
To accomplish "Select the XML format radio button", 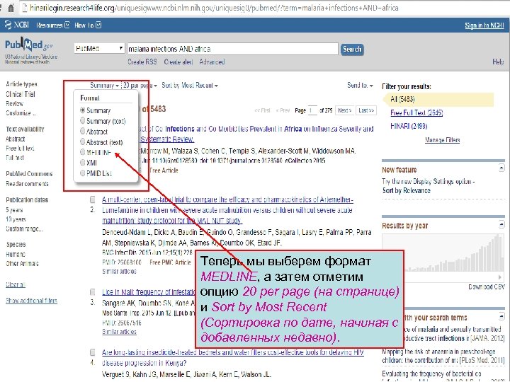I will 83,163.
